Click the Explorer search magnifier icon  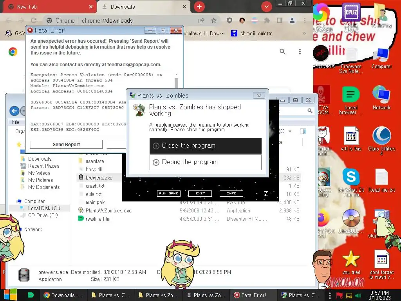[x=310, y=111]
